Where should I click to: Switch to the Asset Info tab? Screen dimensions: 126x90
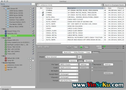point(68,52)
